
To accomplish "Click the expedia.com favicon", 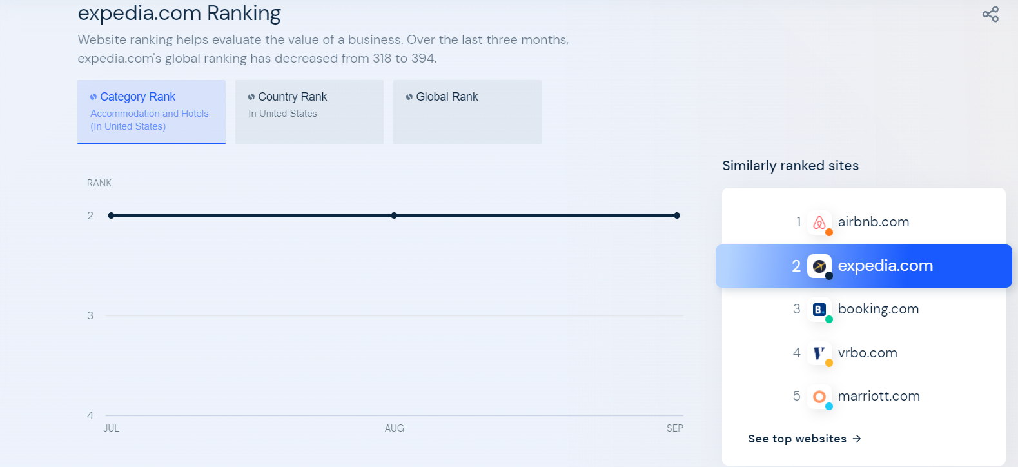I will [x=819, y=266].
